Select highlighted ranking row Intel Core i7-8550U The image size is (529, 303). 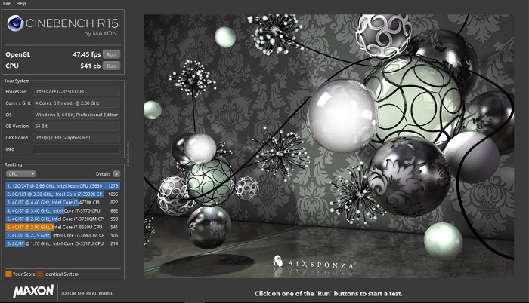coord(63,228)
